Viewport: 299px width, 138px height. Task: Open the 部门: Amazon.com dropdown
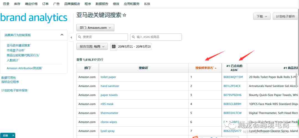click(x=95, y=28)
